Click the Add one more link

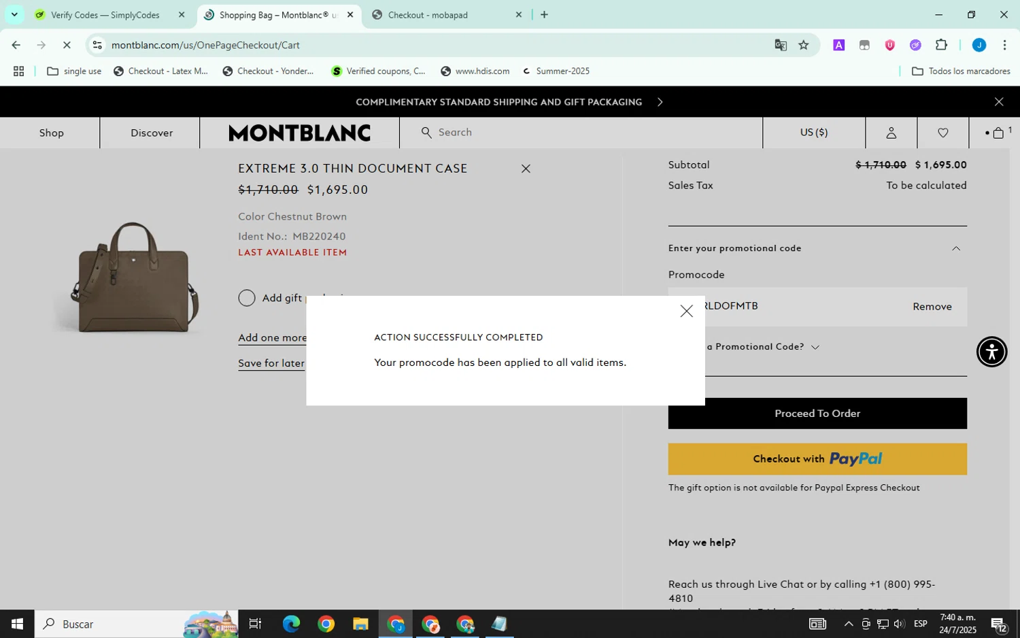point(272,338)
